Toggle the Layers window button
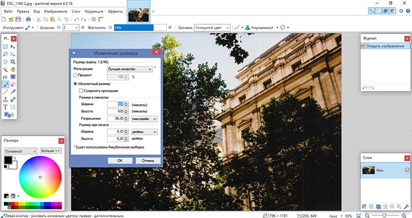The width and height of the screenshot is (412, 218). click(386, 11)
